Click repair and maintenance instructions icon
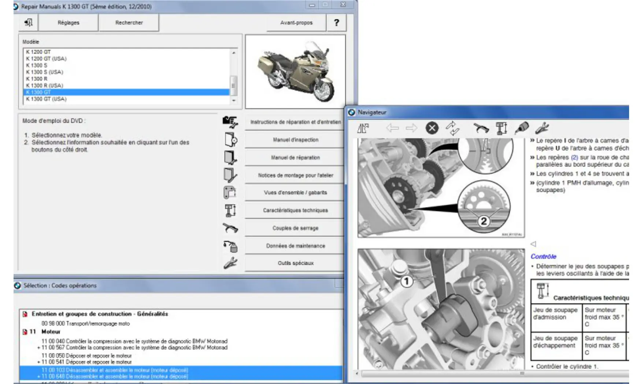The height and width of the screenshot is (384, 643). (x=230, y=122)
